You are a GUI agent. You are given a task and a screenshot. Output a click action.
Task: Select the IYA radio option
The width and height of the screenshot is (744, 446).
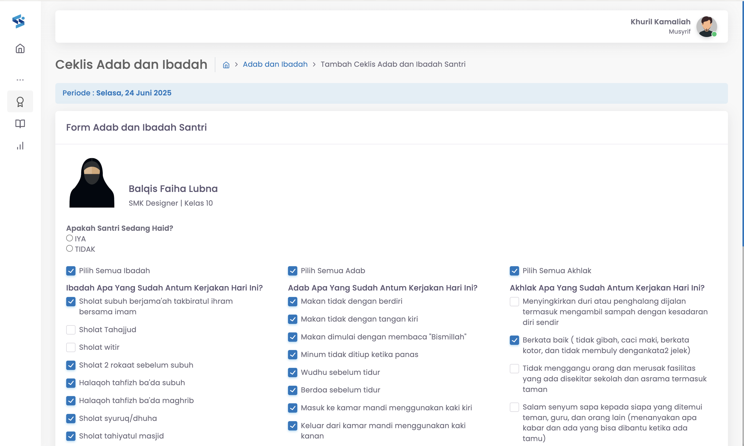coord(69,238)
